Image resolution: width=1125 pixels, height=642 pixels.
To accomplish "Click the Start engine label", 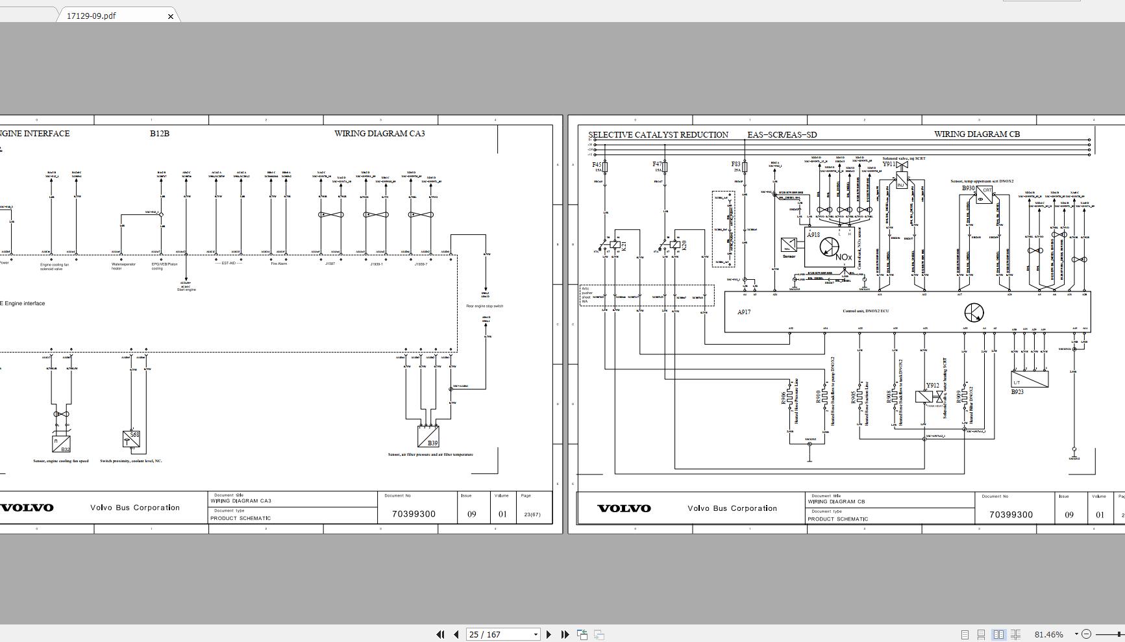I will click(186, 290).
